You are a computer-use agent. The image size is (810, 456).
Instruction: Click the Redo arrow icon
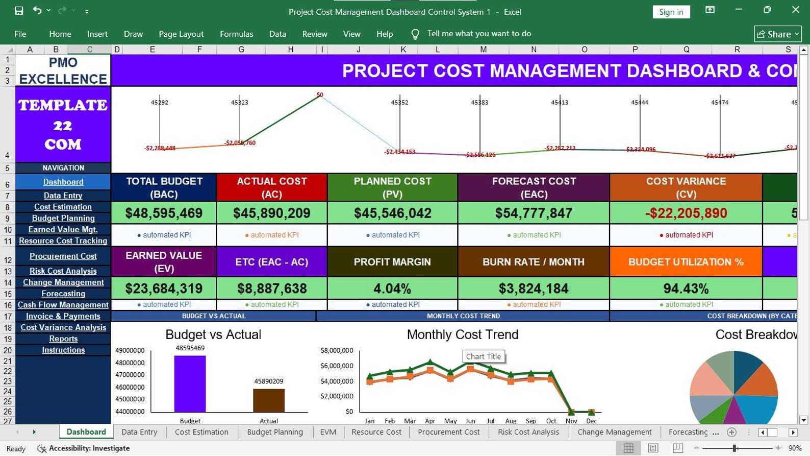62,10
